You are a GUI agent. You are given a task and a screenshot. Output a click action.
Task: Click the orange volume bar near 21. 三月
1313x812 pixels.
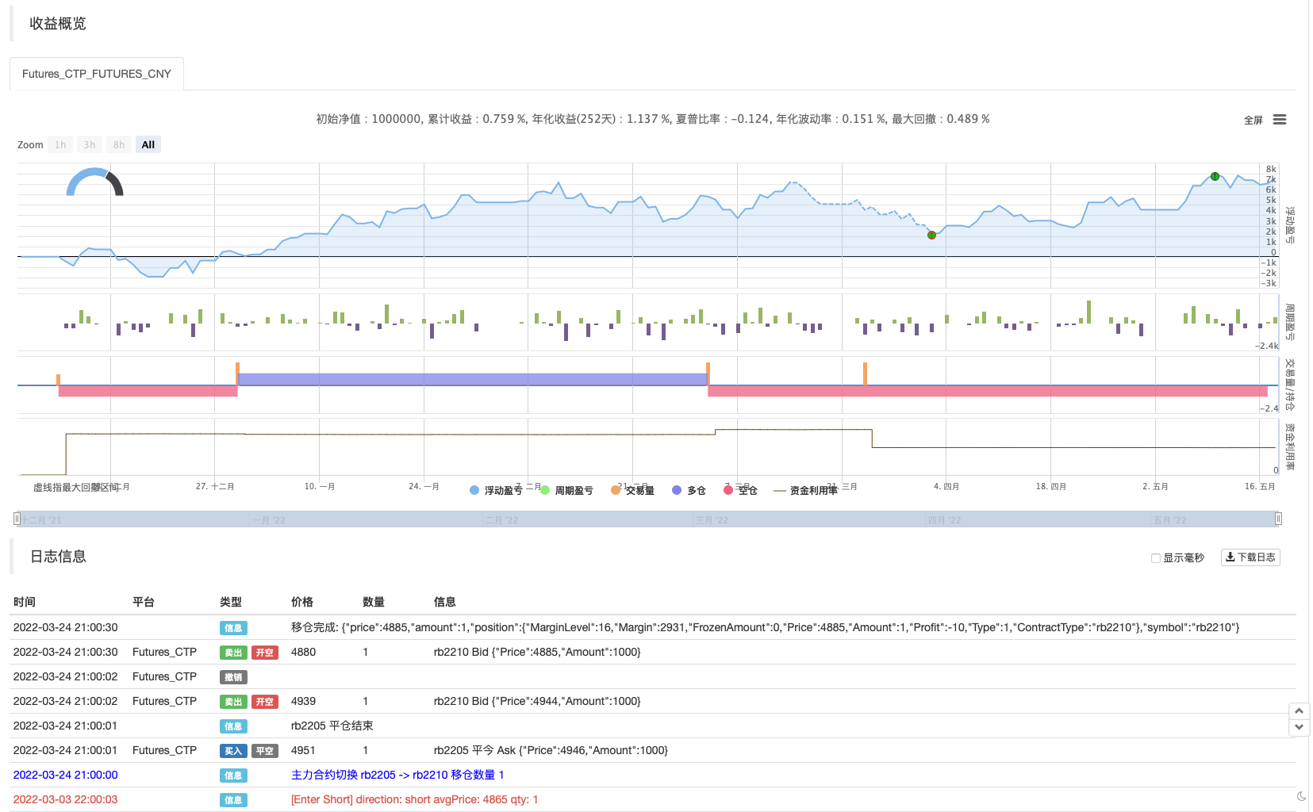tap(865, 374)
